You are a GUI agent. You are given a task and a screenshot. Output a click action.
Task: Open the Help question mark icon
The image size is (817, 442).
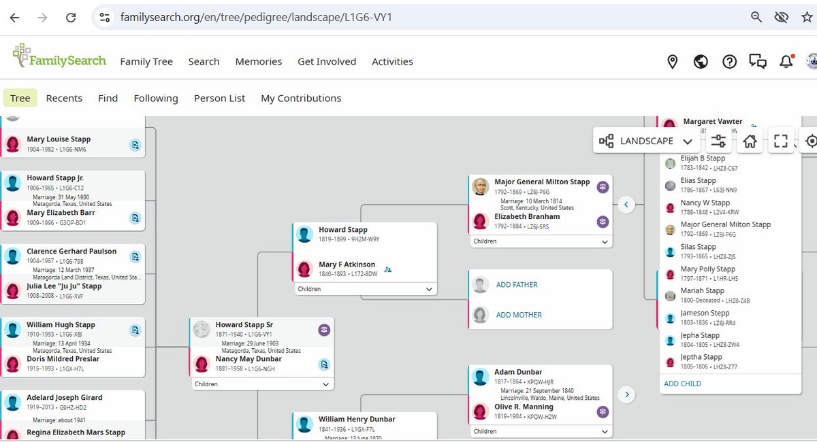click(x=729, y=62)
